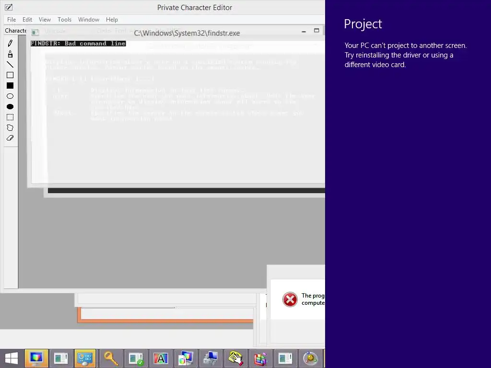This screenshot has height=368, width=491.
Task: Click the 'FINDSTR: Bad command line' text
Action: [78, 44]
